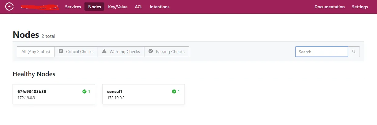
Task: Click the search magnifier button
Action: click(354, 52)
